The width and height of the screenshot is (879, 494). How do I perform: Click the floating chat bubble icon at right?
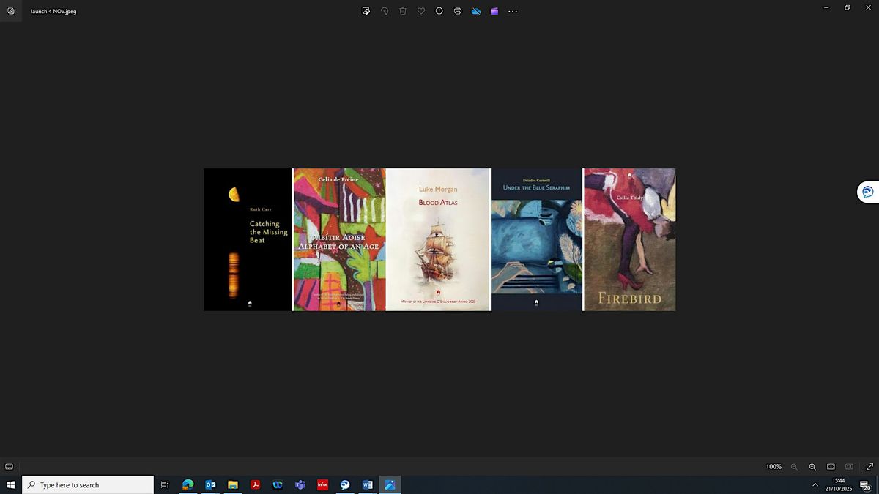point(867,192)
